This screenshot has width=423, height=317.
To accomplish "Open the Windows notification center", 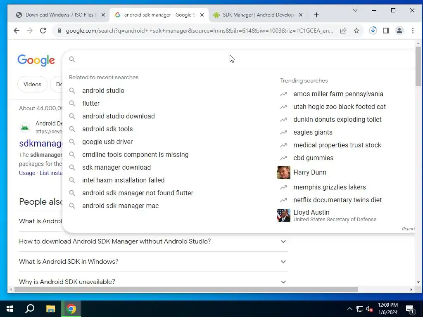I will point(410,309).
